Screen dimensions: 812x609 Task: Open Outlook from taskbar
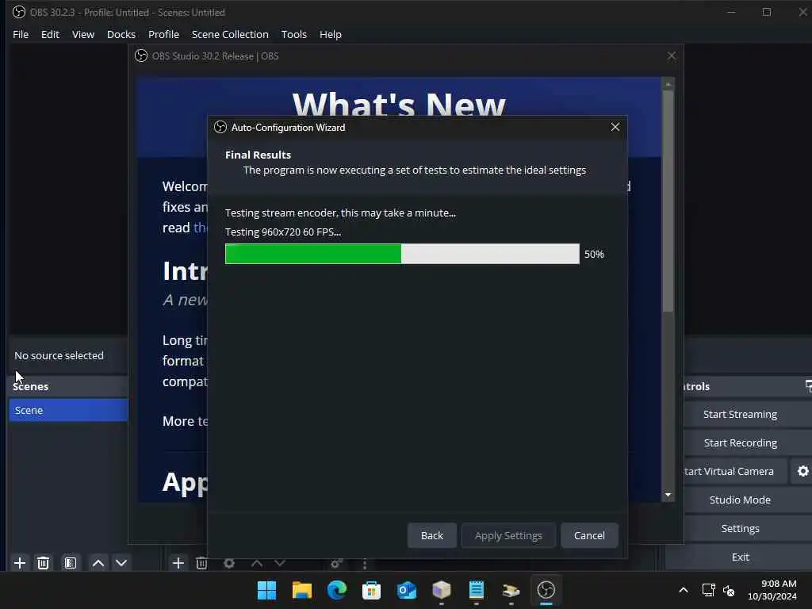pyautogui.click(x=407, y=590)
